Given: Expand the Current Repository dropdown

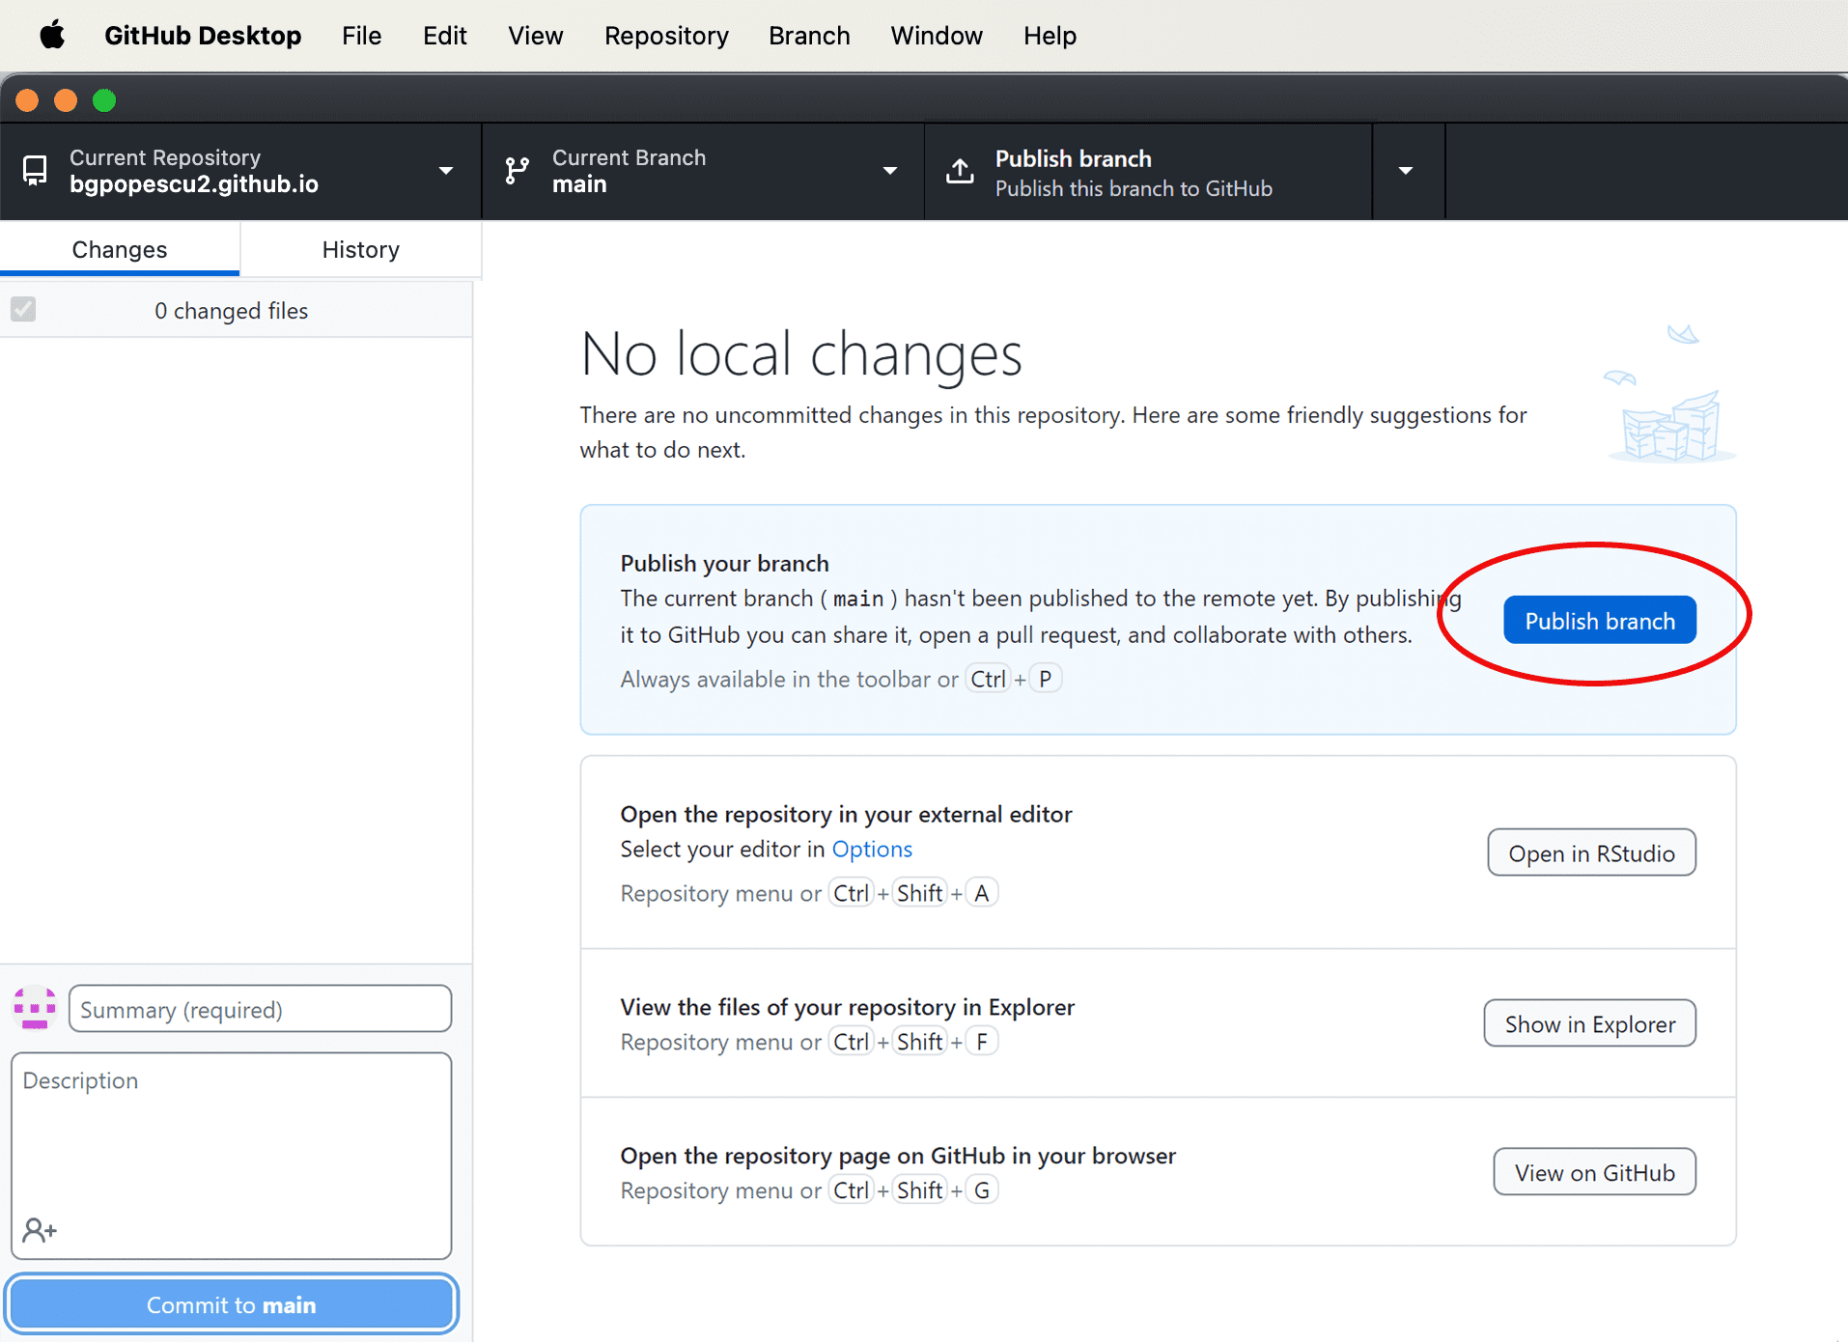Looking at the screenshot, I should point(445,171).
